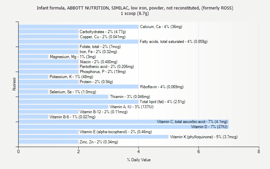Click the Zinc bar in the chart
Screen dimensions: 270x169
pos(49,142)
